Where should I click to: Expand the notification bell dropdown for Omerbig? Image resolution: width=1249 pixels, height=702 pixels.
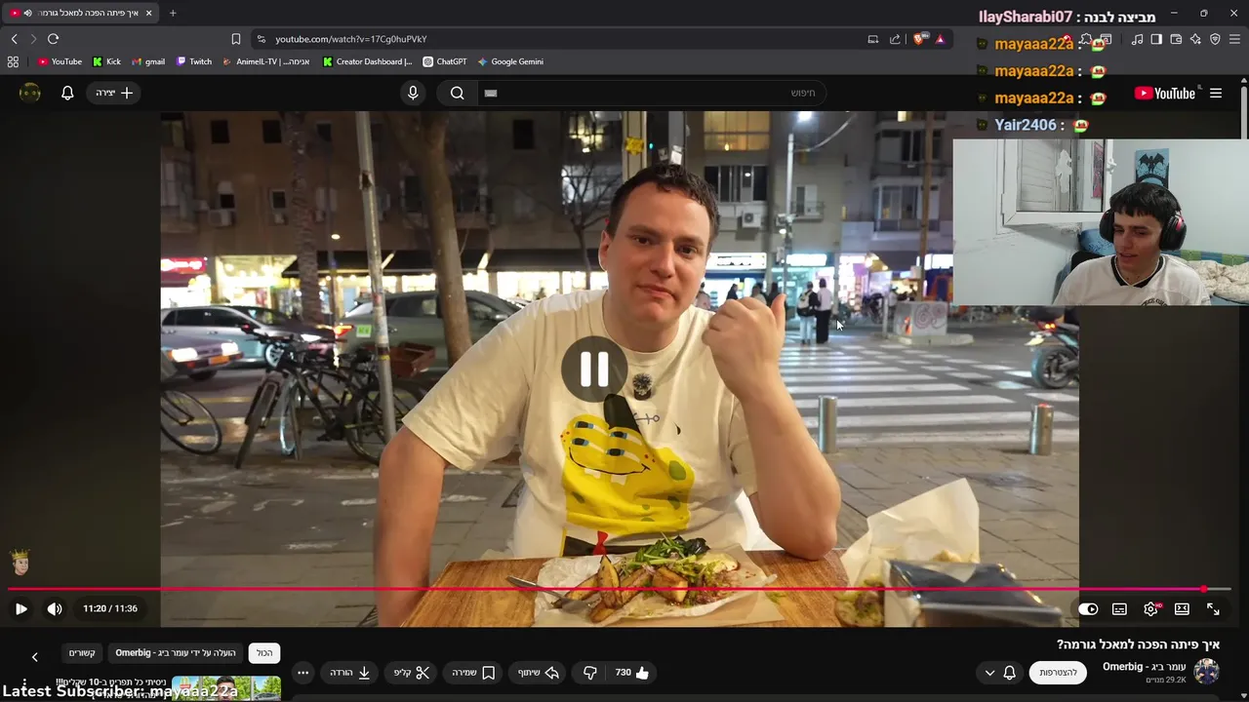click(x=1000, y=672)
